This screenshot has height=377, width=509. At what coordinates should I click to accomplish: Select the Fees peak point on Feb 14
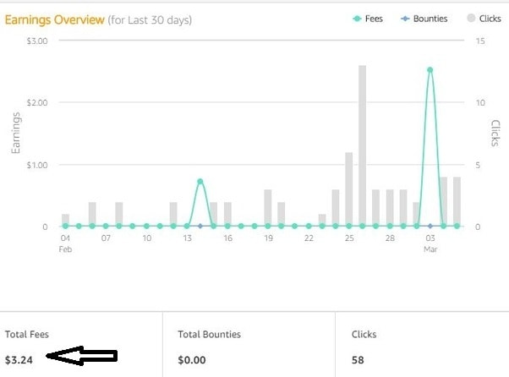[200, 182]
